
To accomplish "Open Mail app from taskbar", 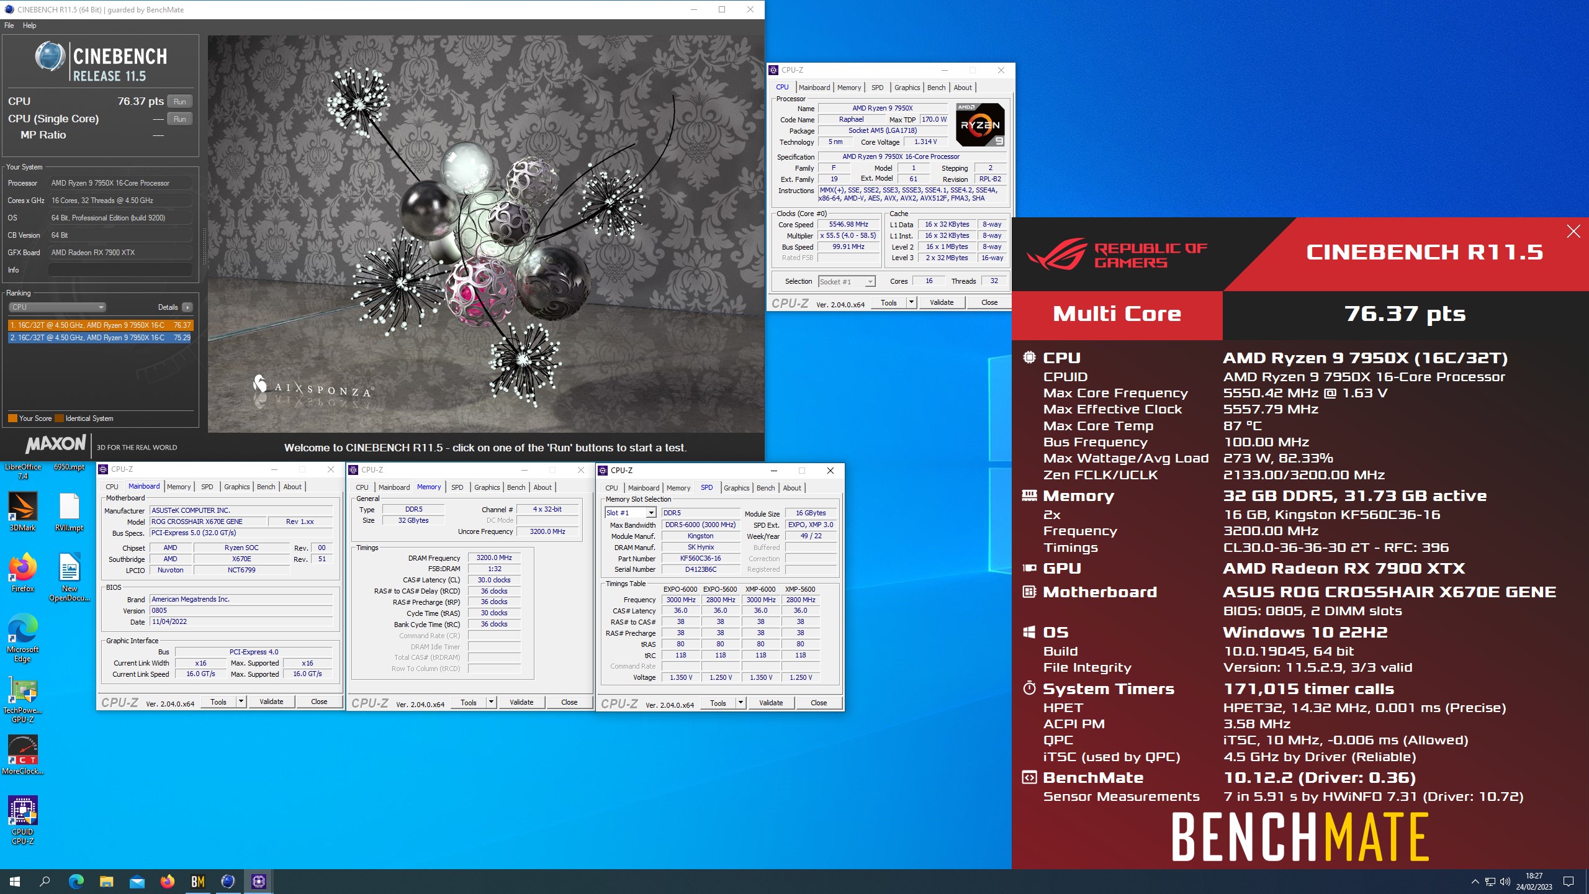I will coord(137,882).
